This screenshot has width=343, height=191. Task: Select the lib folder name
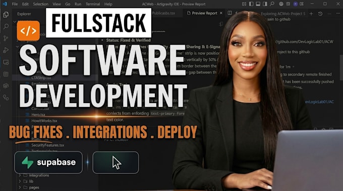pos(31,181)
